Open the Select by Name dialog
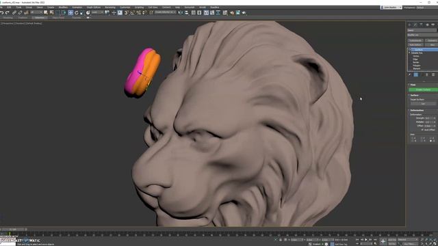Viewport: 438px width, 246px height. (x=52, y=12)
